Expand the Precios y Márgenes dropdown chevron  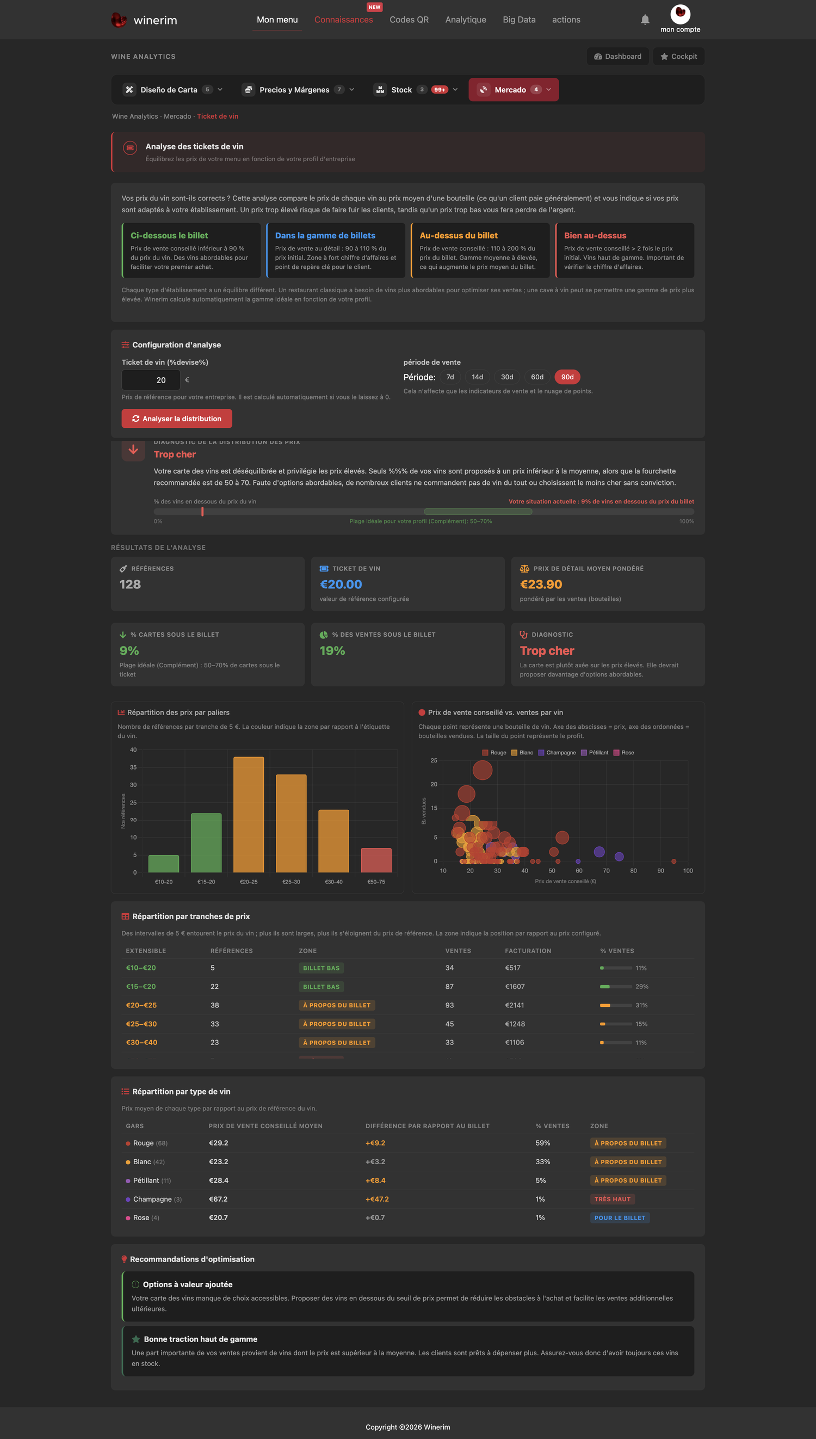(x=352, y=90)
